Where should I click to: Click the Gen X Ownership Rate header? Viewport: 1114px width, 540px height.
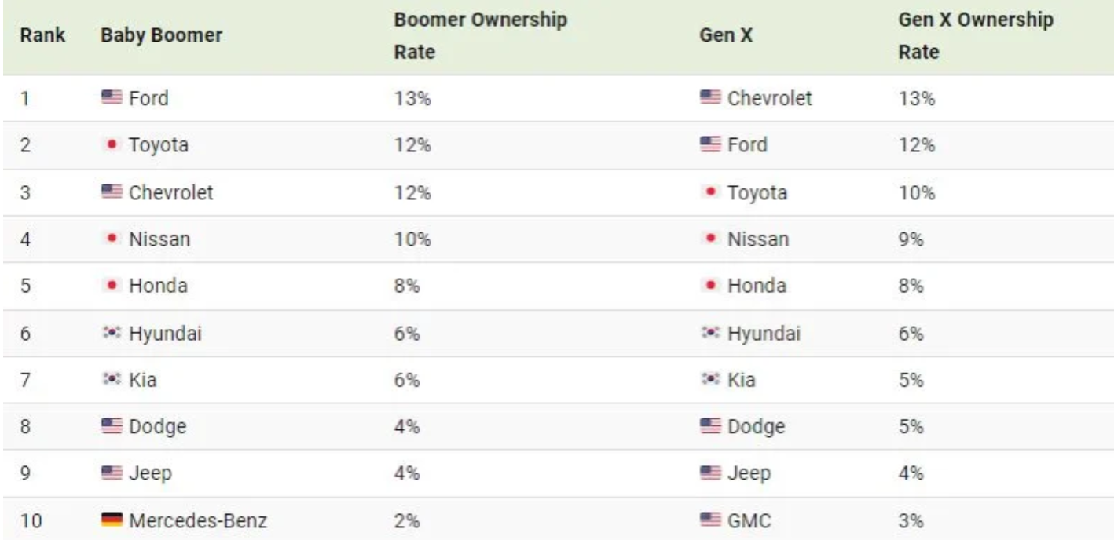tap(976, 36)
